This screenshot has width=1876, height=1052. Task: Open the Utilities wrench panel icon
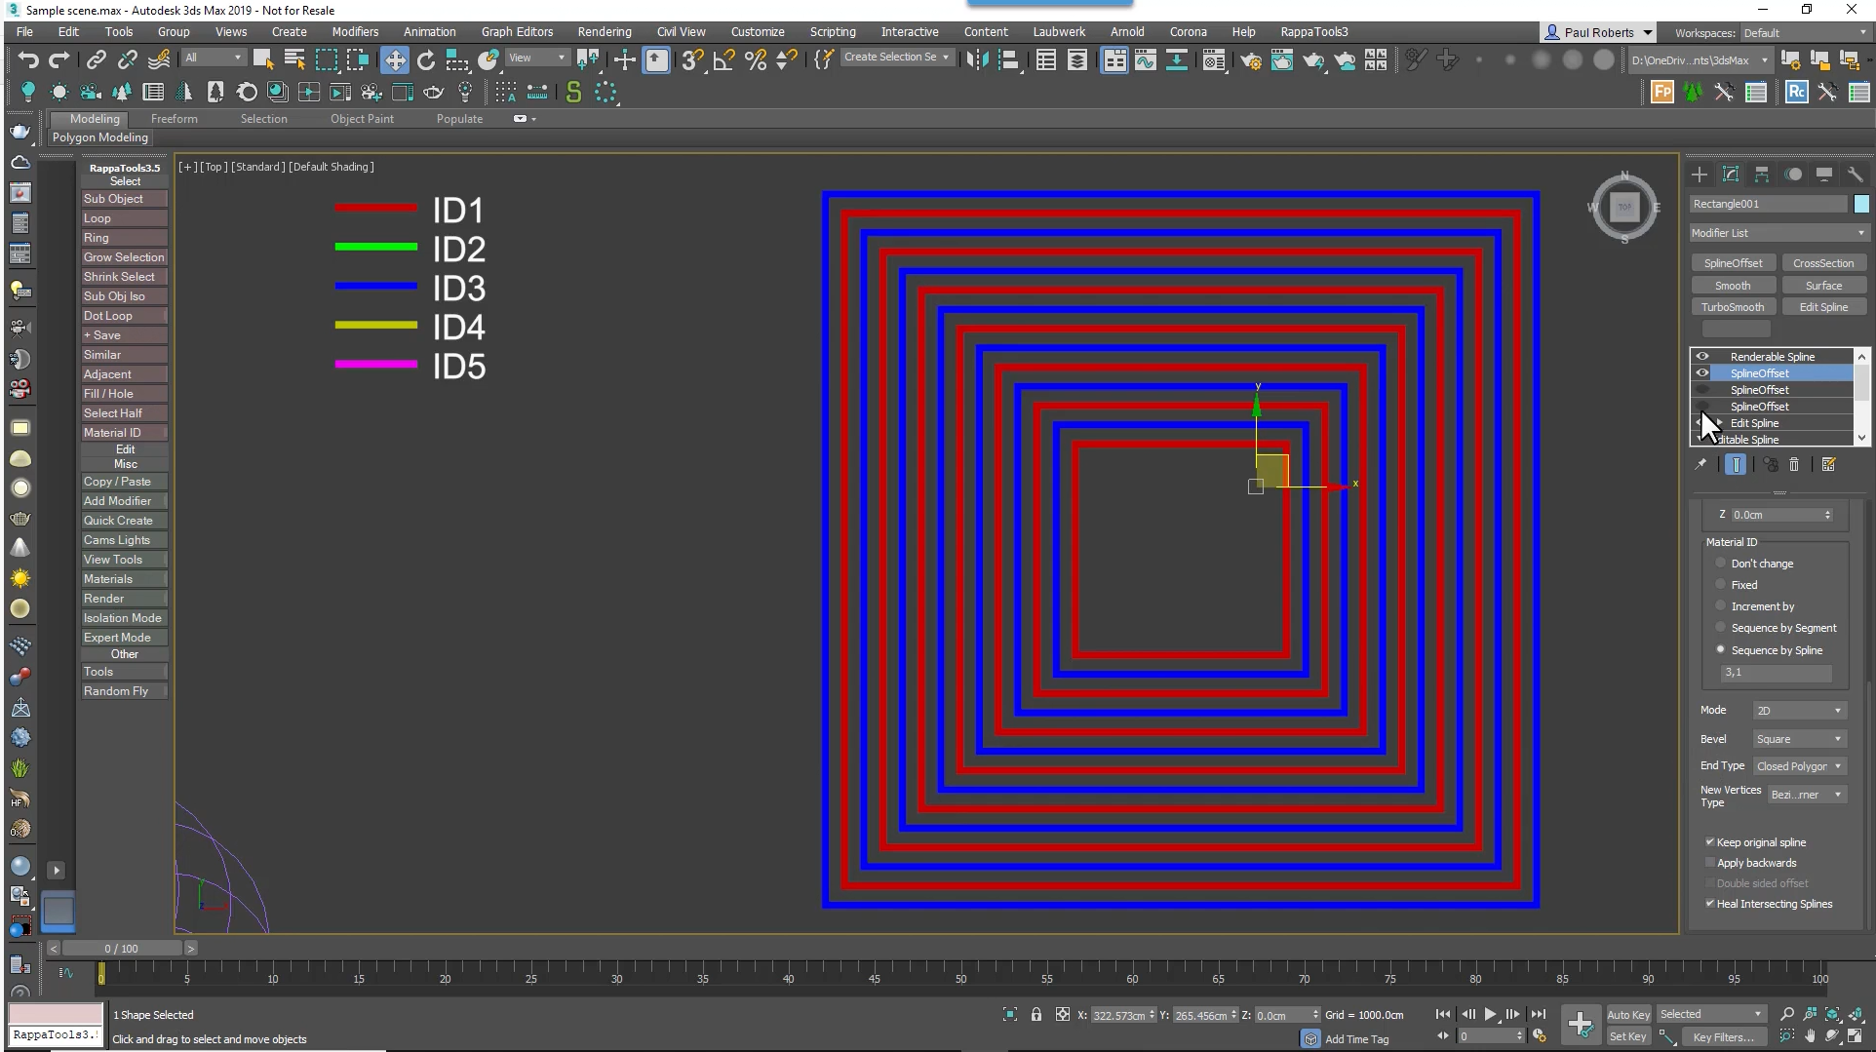pyautogui.click(x=1855, y=175)
